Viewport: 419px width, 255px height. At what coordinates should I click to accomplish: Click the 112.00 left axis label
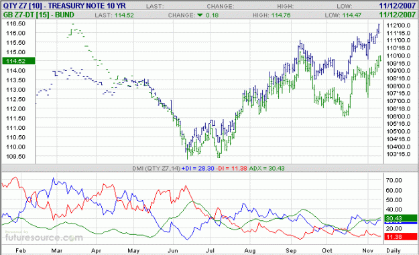15,109
